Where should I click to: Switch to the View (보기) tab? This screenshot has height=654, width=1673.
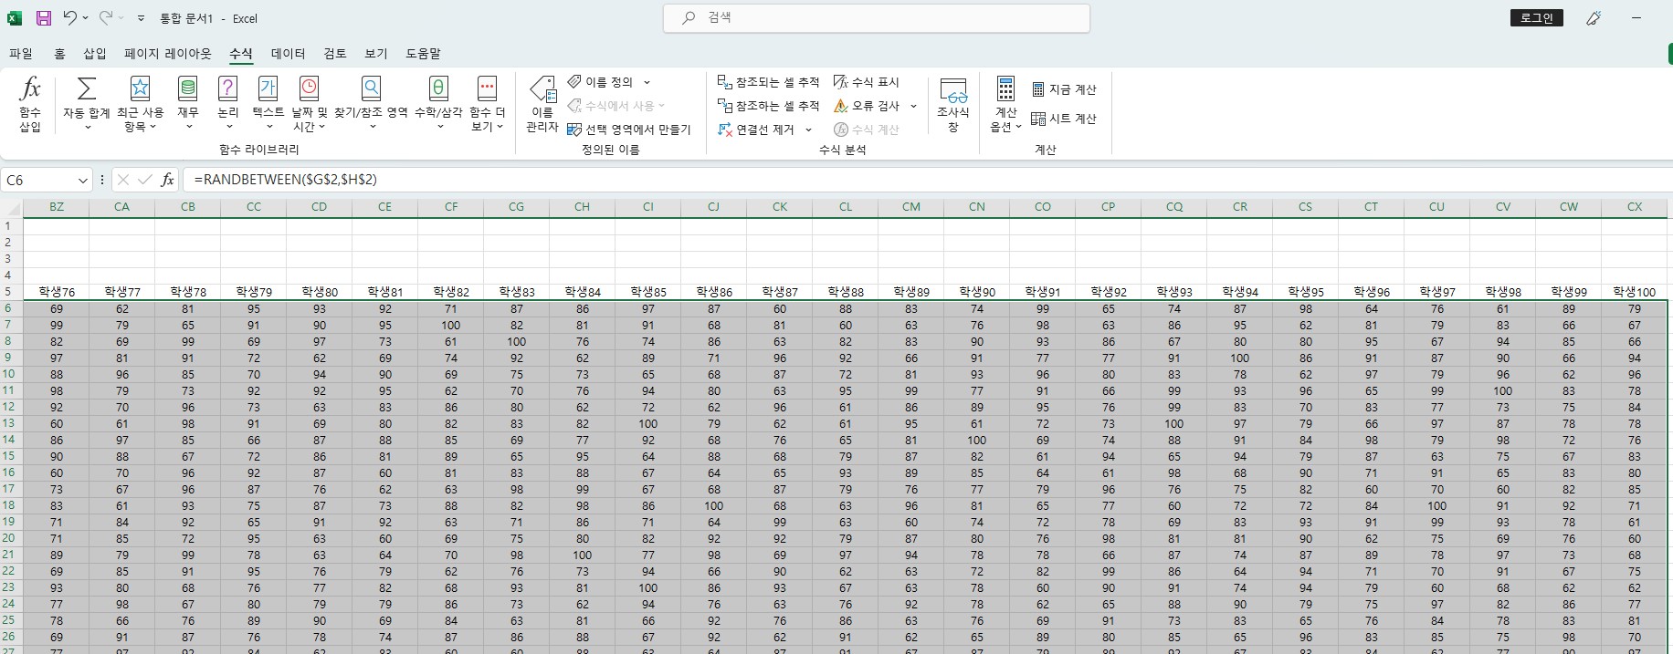point(376,54)
